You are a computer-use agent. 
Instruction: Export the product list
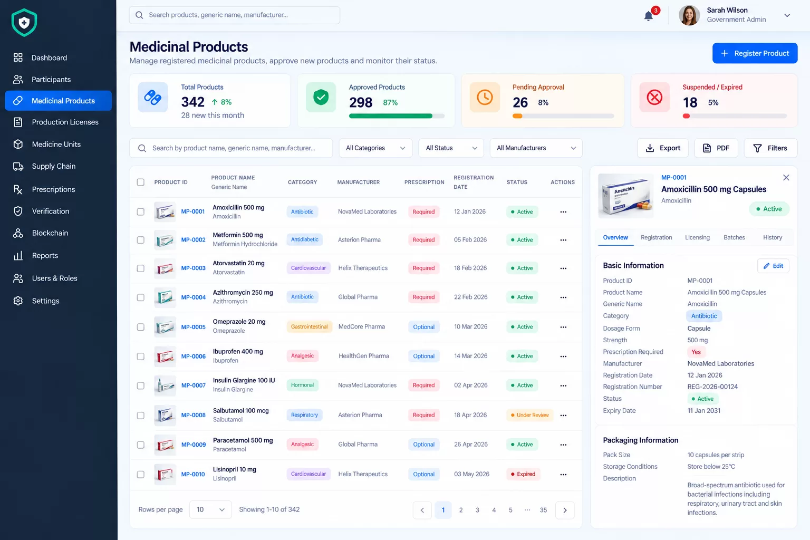[663, 148]
